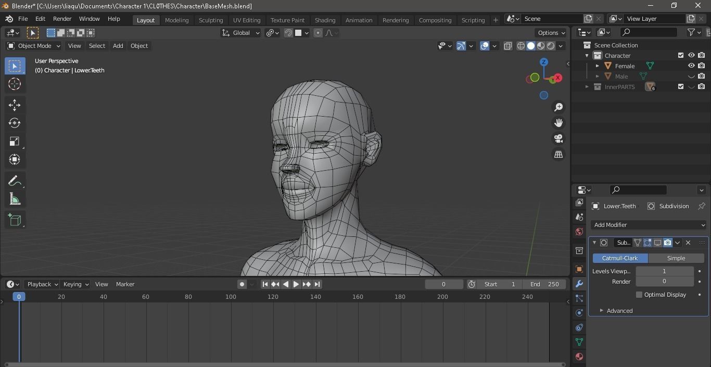Activate the Scale tool
The width and height of the screenshot is (711, 367).
(x=15, y=141)
